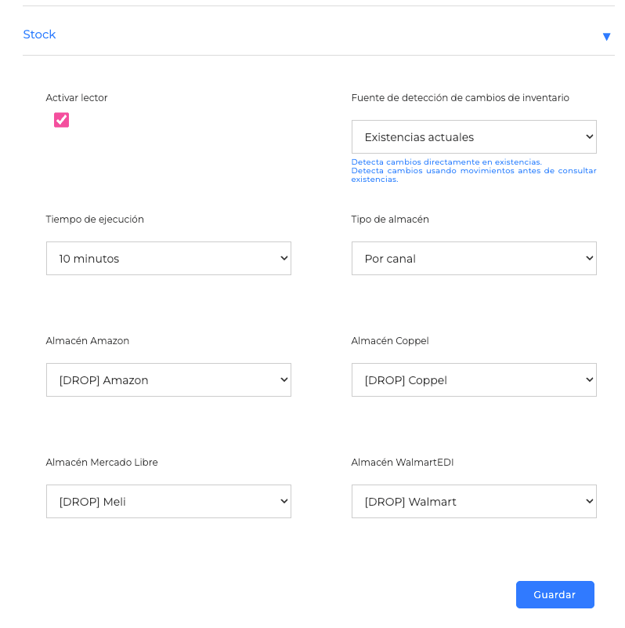Click the 'Almacén Amazon' label
This screenshot has height=628, width=625.
click(87, 341)
